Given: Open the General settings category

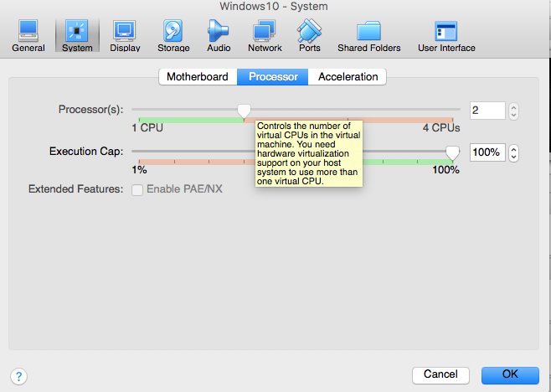Looking at the screenshot, I should pos(28,35).
